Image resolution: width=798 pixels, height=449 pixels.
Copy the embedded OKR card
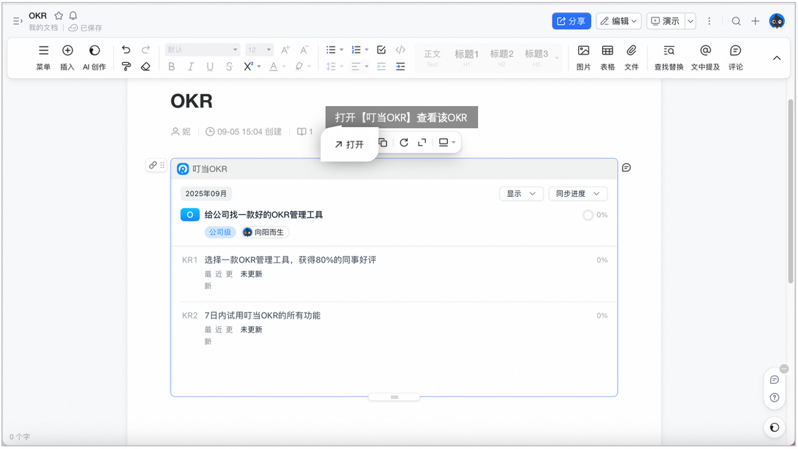tap(383, 142)
